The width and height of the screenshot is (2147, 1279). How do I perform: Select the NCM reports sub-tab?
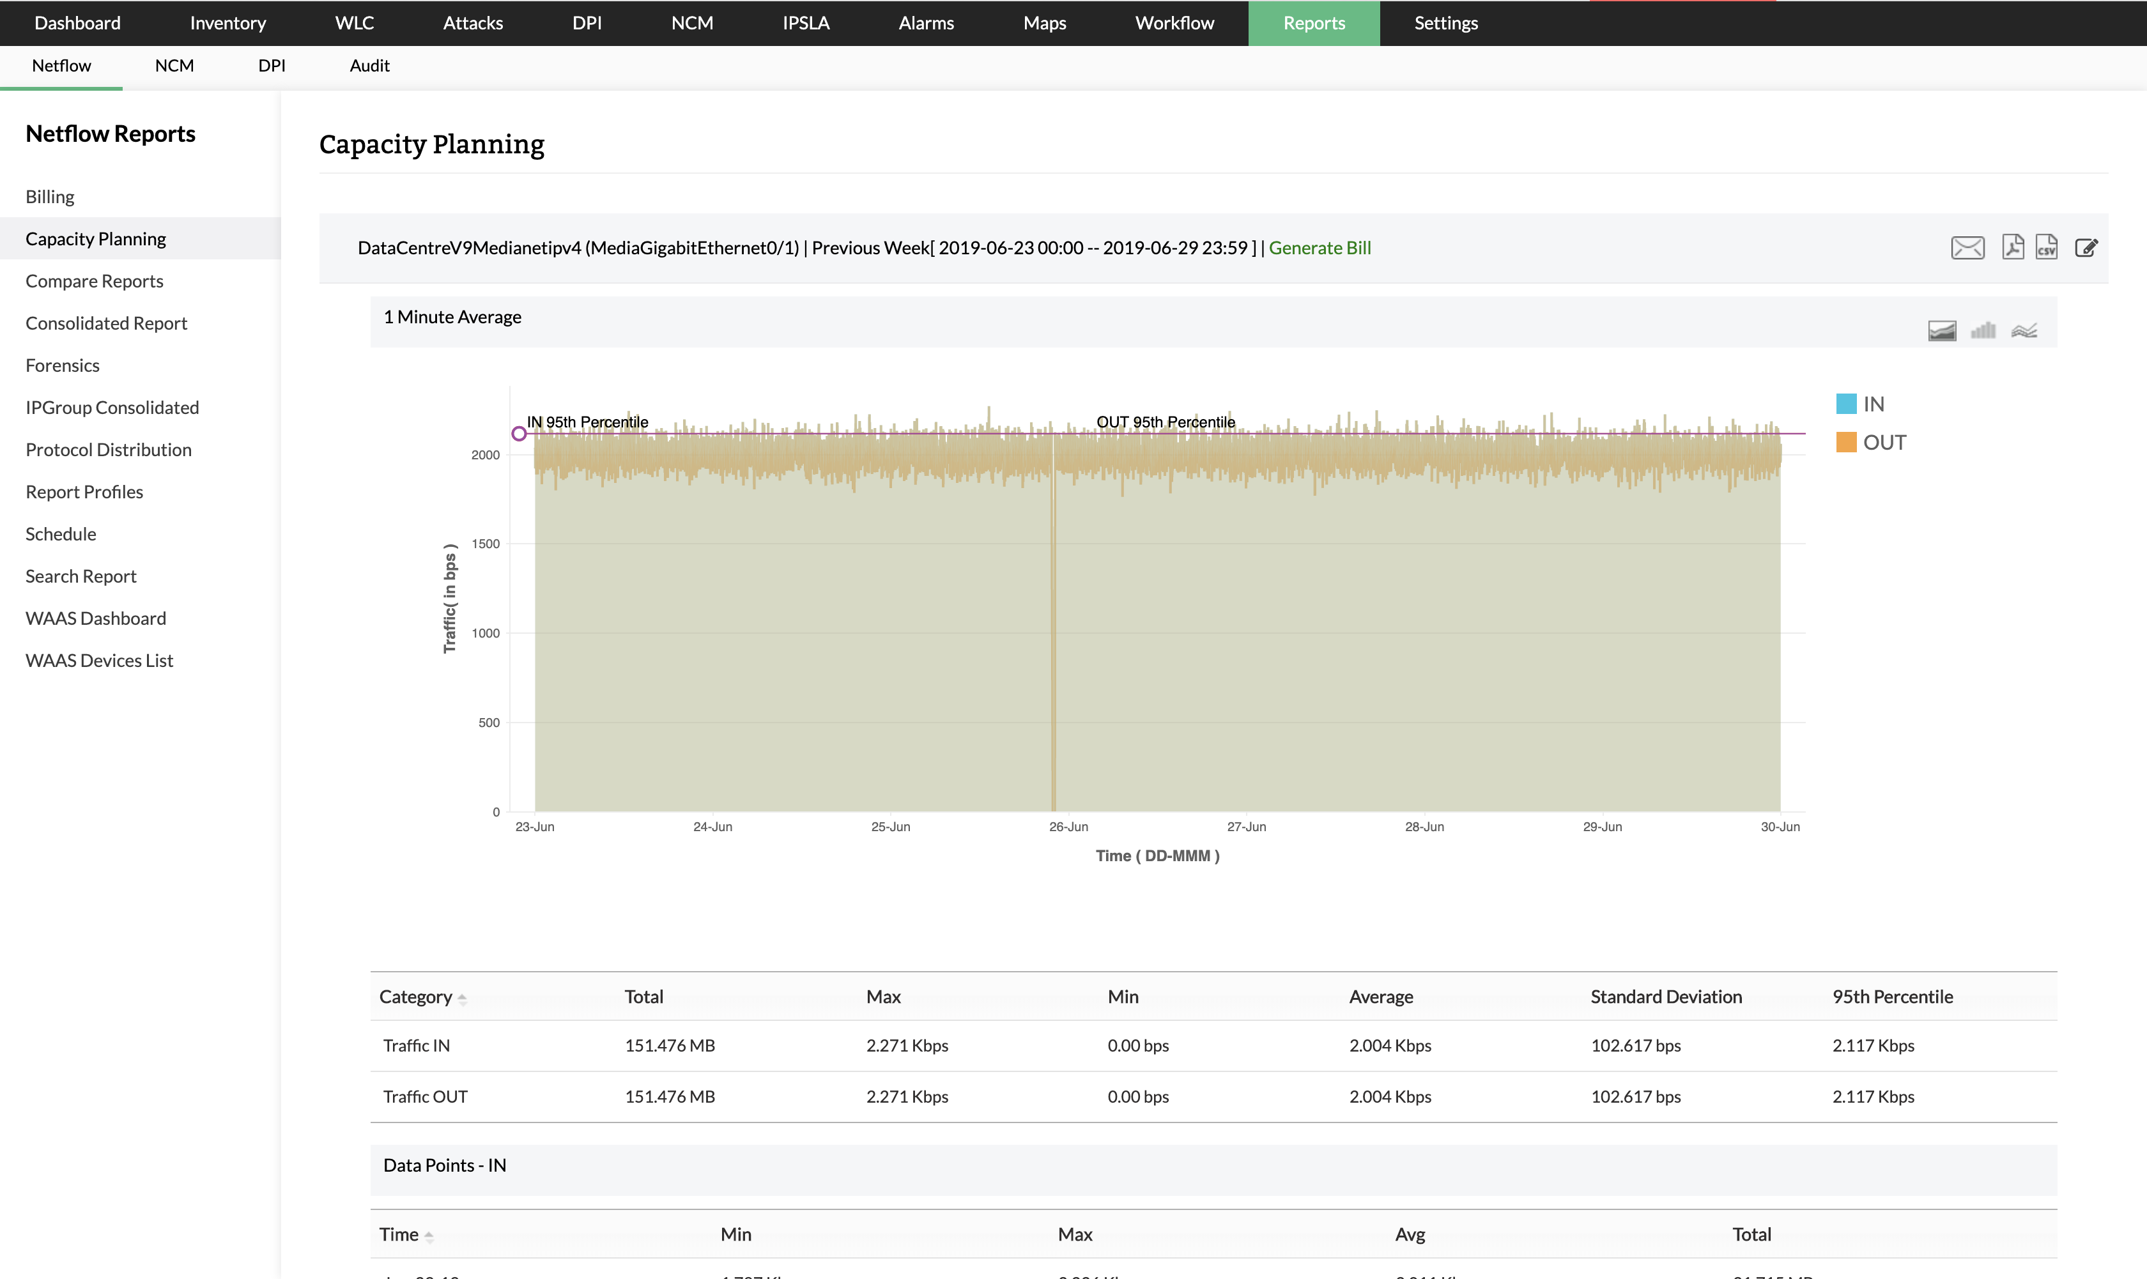tap(174, 66)
